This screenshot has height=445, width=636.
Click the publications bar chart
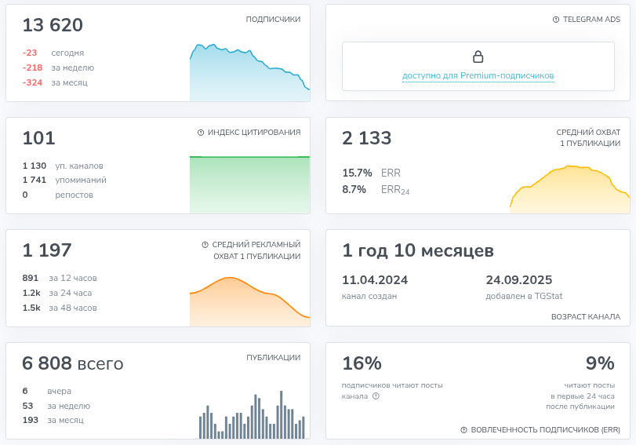tap(252, 414)
